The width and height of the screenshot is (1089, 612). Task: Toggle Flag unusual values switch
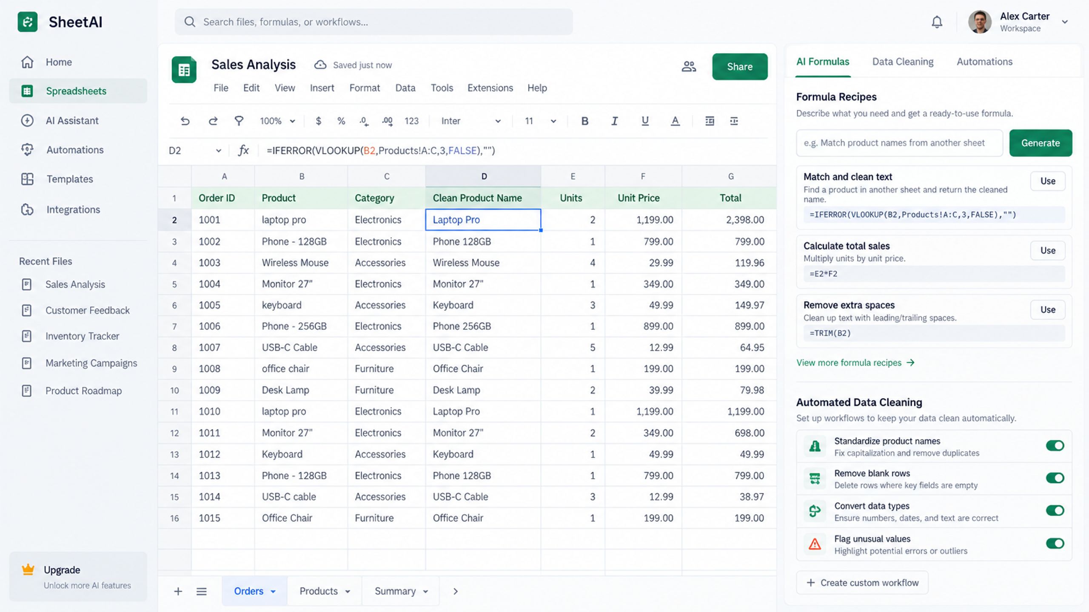coord(1055,543)
